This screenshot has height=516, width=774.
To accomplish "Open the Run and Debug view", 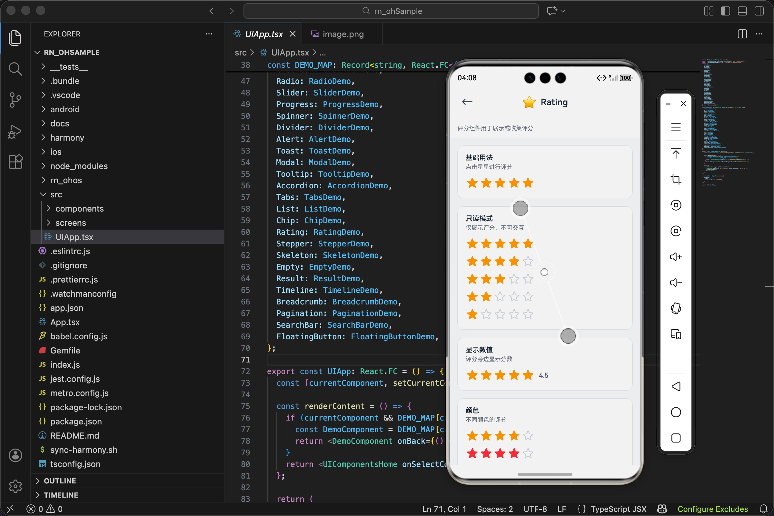I will (x=15, y=132).
